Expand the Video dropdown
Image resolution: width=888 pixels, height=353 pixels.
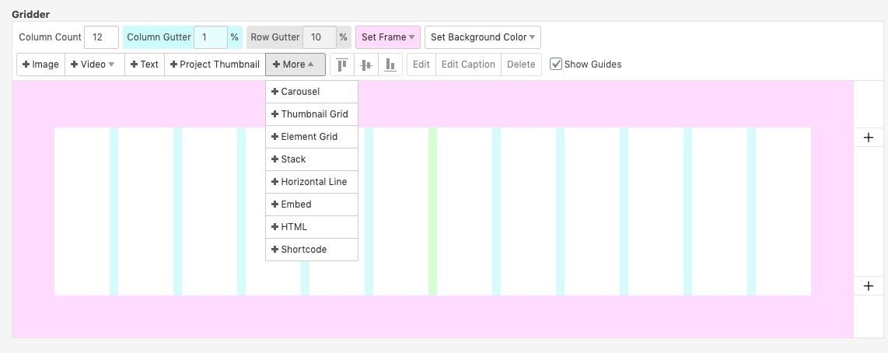tap(93, 65)
